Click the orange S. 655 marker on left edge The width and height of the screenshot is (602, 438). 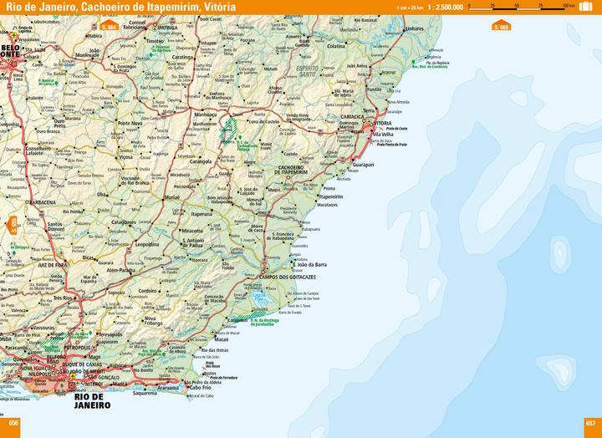[13, 224]
